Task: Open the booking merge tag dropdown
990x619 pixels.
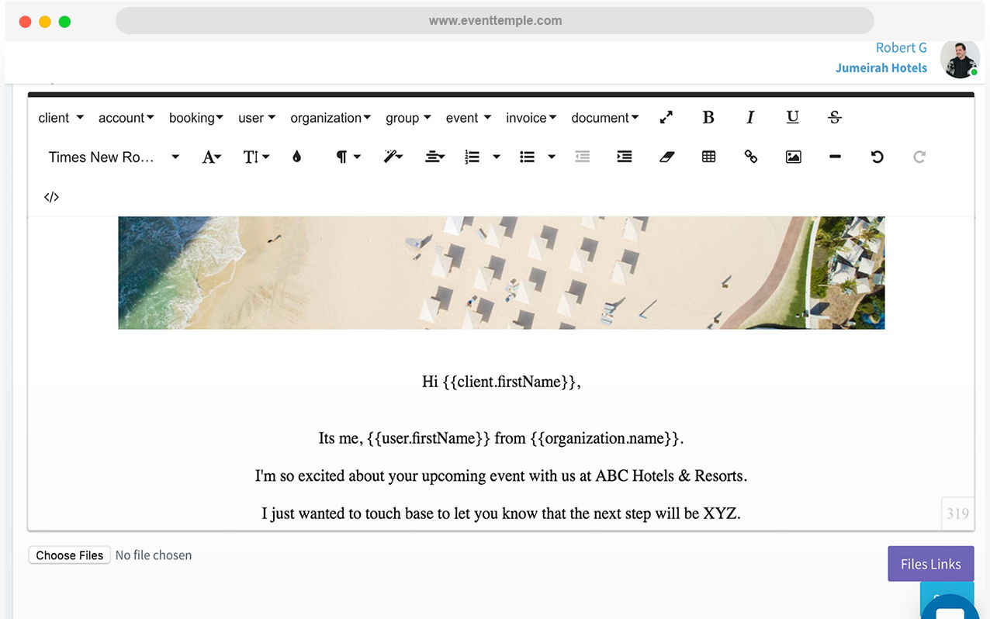Action: tap(196, 118)
